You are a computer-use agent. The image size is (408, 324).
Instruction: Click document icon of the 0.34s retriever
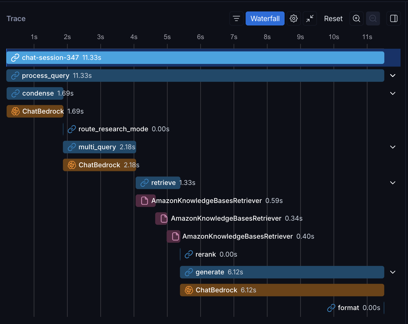pyautogui.click(x=164, y=218)
